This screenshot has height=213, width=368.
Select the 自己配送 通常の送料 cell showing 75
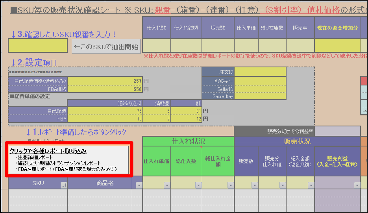pos(105,111)
